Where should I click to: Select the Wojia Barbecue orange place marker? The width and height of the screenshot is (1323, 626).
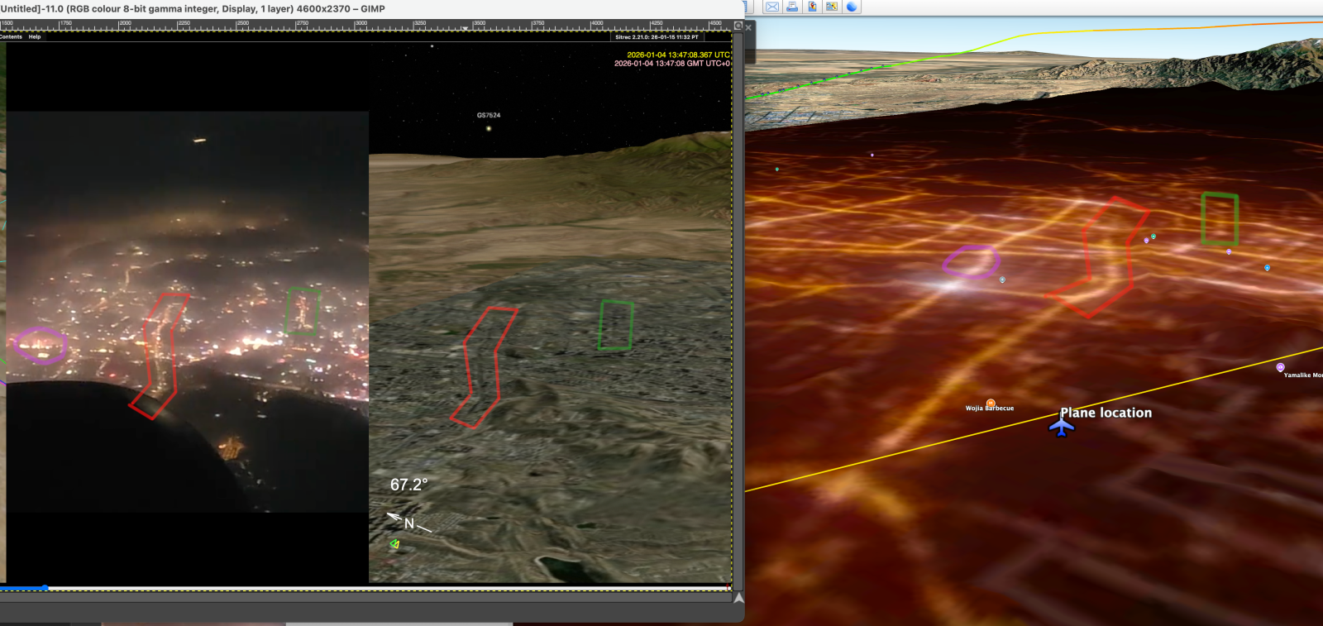coord(991,403)
